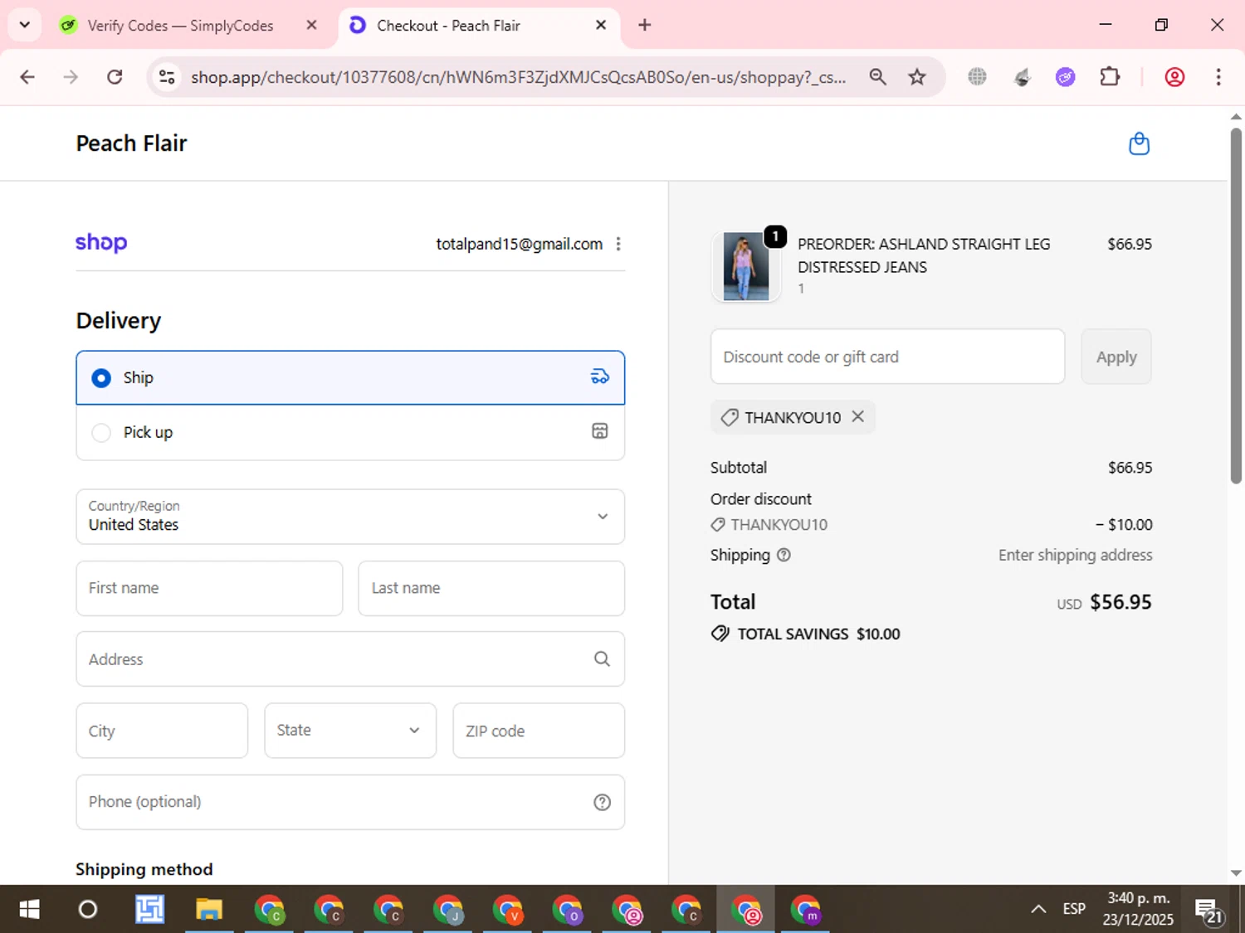Image resolution: width=1245 pixels, height=933 pixels.
Task: Bookmark this page with the star
Action: click(x=917, y=77)
